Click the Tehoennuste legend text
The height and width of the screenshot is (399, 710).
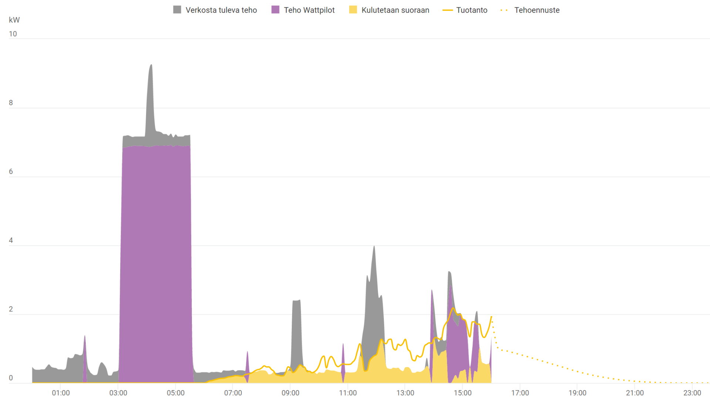point(537,10)
